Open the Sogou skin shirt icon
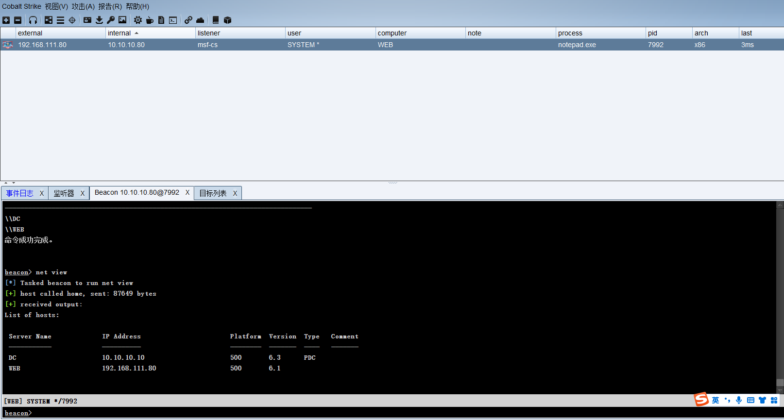 (762, 400)
